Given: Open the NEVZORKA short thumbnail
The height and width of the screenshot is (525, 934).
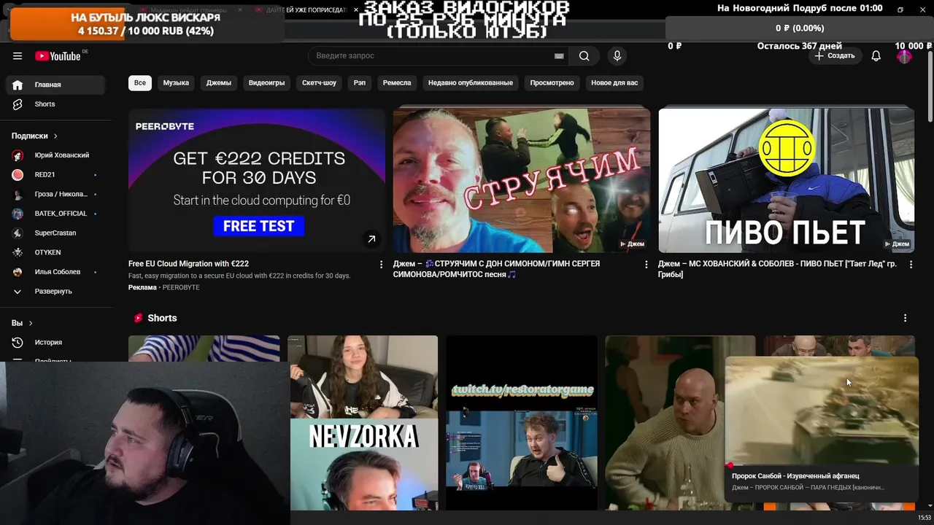Looking at the screenshot, I should tap(363, 423).
